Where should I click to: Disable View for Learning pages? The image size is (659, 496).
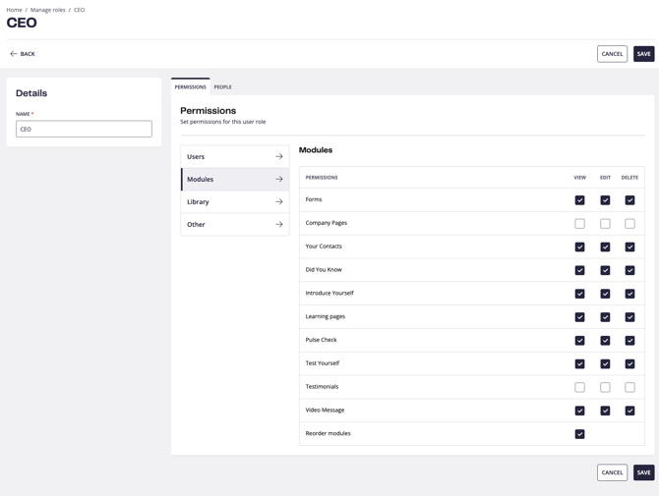(x=579, y=317)
